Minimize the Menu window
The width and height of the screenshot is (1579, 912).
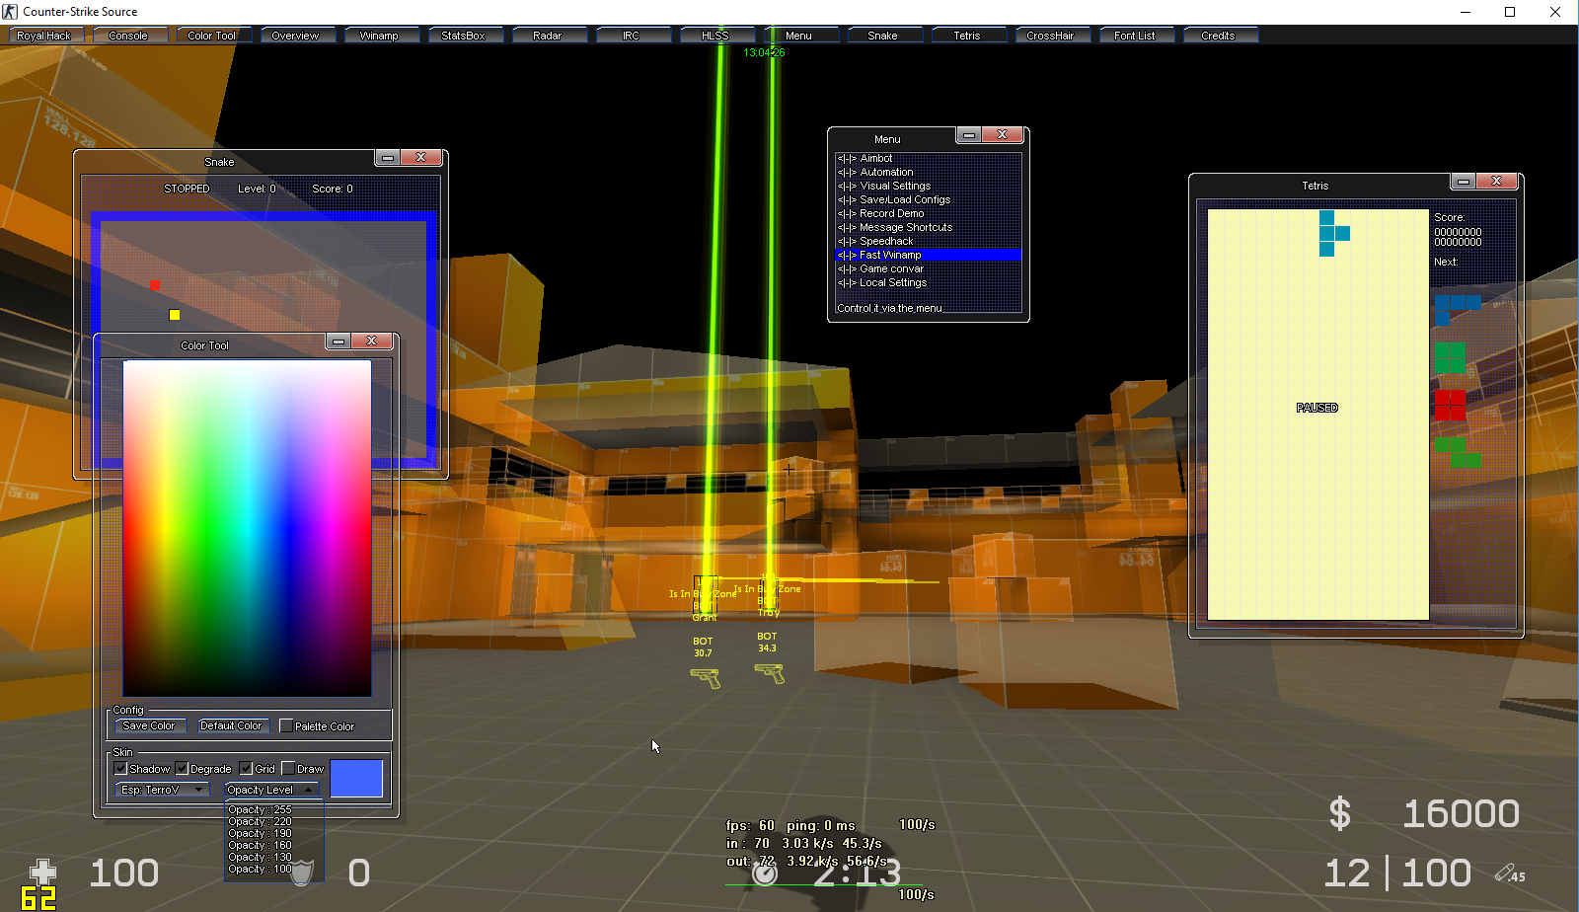point(969,135)
